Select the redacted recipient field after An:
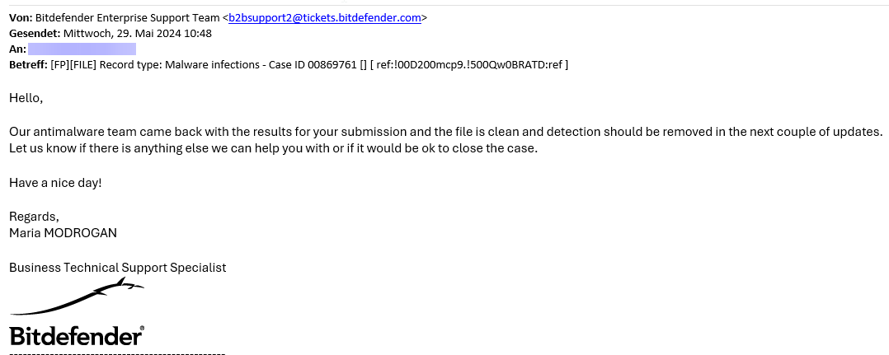889x355 pixels. tap(82, 49)
